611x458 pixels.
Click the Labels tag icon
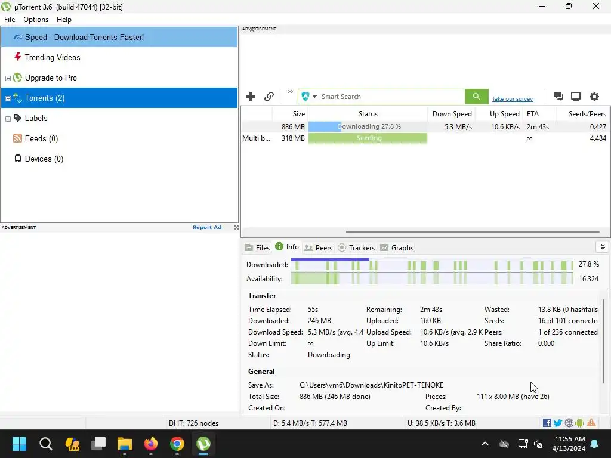(17, 117)
